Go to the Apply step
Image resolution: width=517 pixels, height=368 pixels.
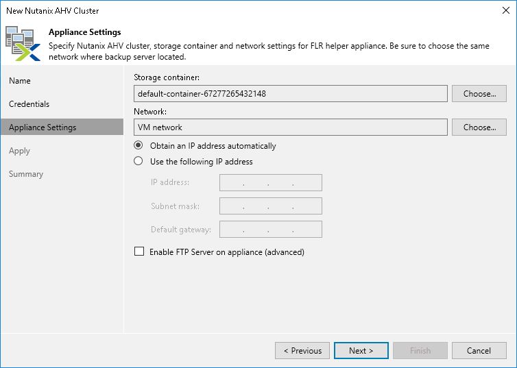19,151
